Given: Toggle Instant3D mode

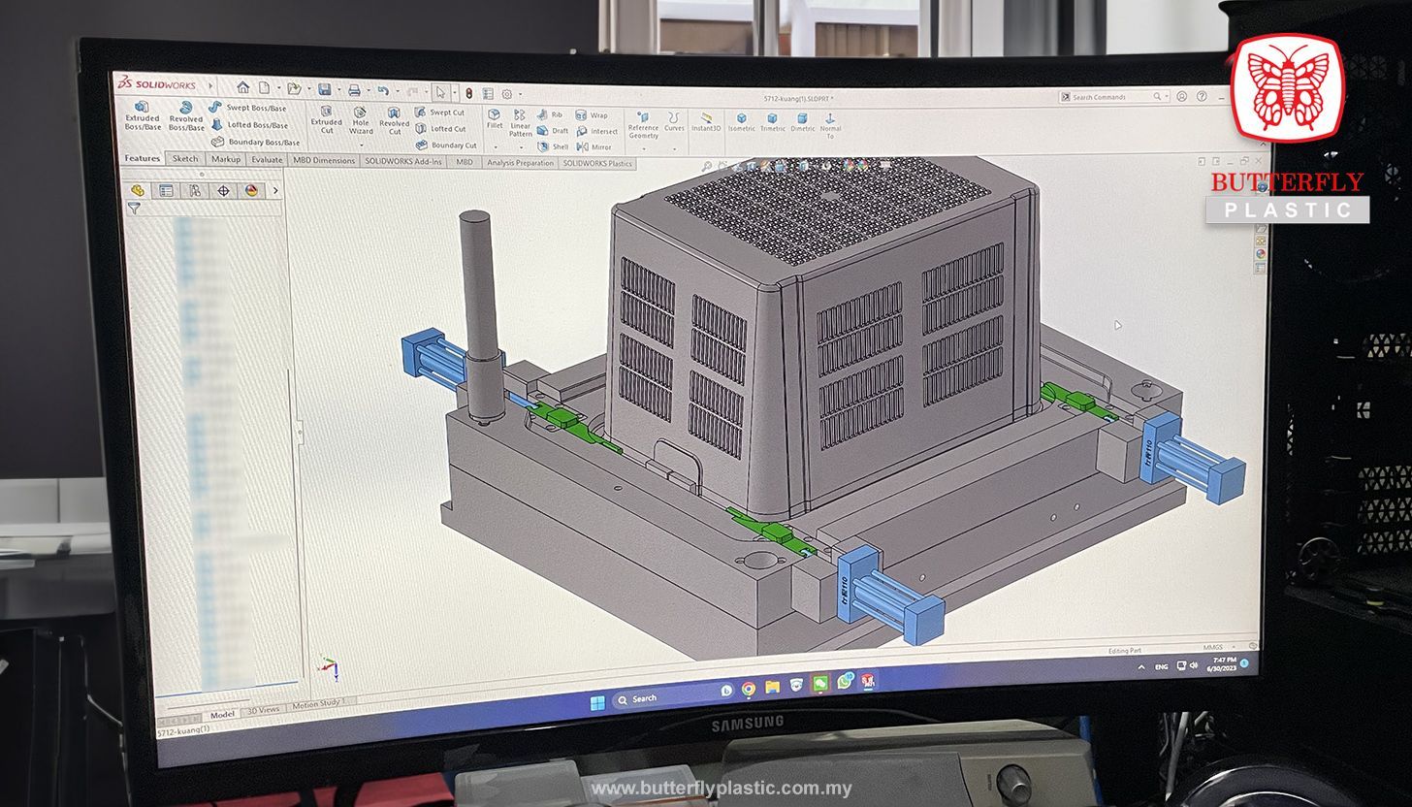Looking at the screenshot, I should tap(706, 122).
